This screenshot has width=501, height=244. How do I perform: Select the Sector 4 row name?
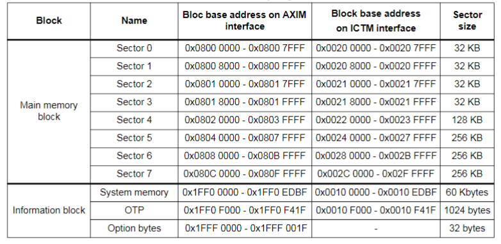[134, 120]
